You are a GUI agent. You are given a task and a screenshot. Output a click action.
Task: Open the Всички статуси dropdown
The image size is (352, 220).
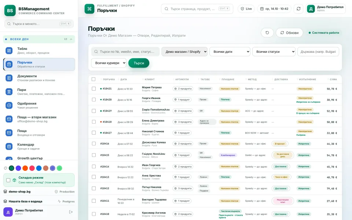pos(274,52)
